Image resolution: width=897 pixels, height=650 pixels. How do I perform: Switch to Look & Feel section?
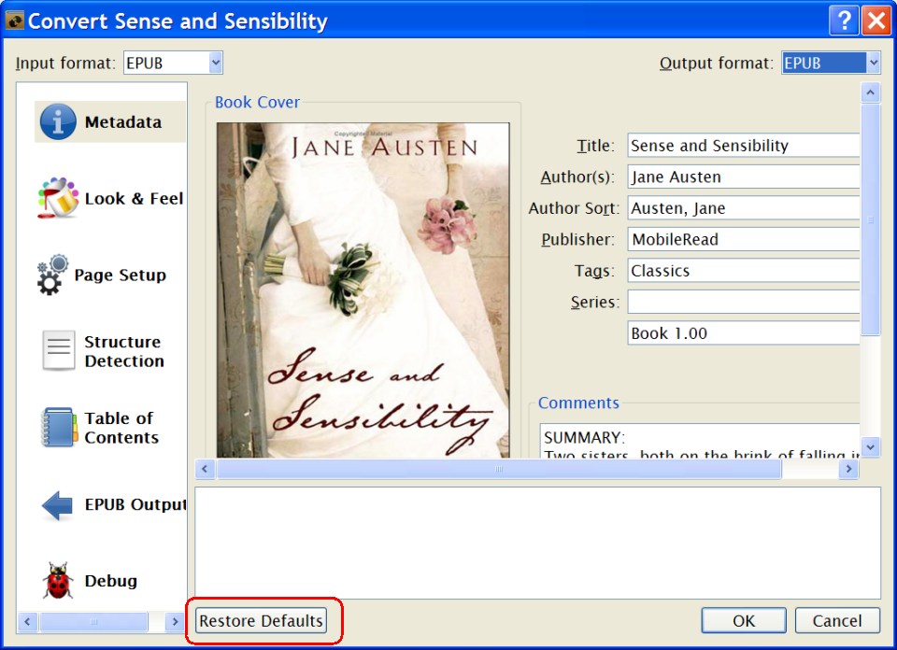[111, 198]
